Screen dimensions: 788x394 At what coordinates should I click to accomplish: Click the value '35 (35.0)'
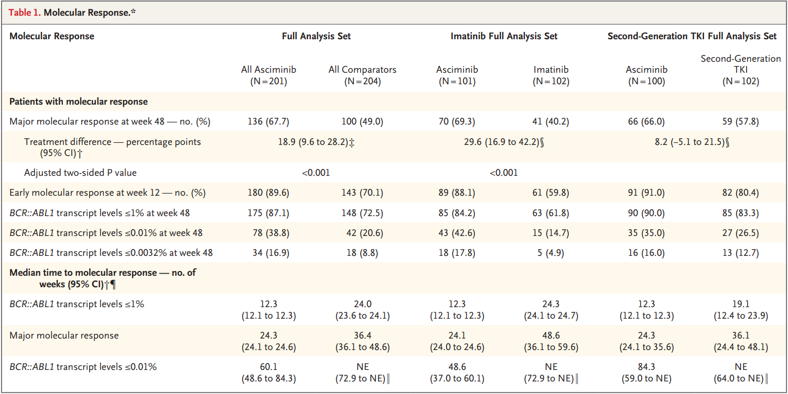pyautogui.click(x=646, y=233)
